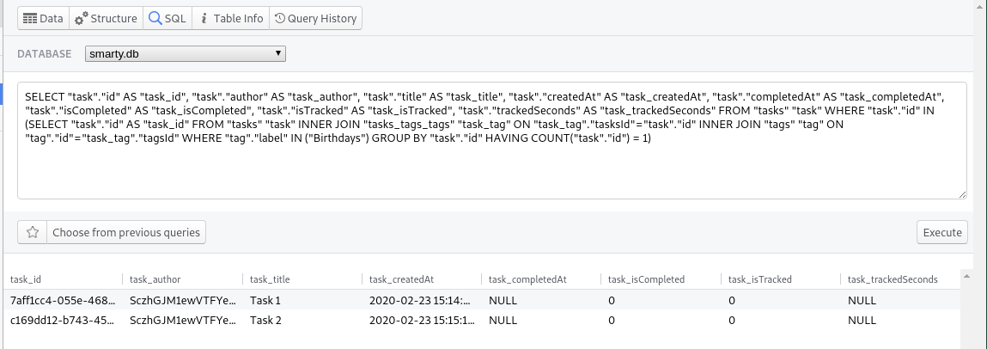This screenshot has height=349, width=987.
Task: Click the task_completedAt column header
Action: [x=541, y=279]
